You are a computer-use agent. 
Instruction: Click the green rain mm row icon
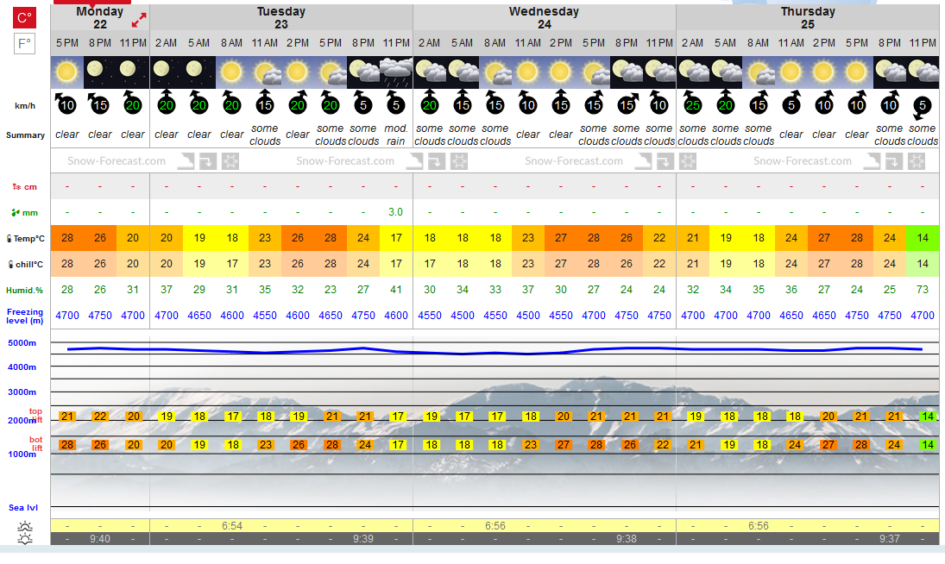tap(16, 212)
